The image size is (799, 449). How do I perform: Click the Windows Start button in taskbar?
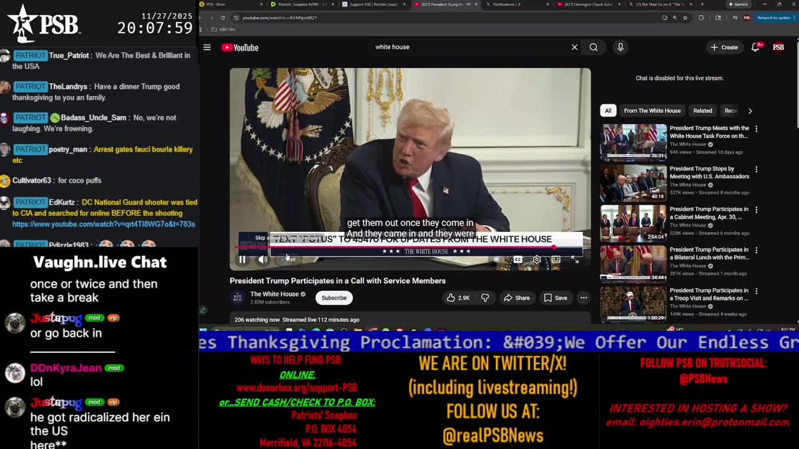(203, 330)
